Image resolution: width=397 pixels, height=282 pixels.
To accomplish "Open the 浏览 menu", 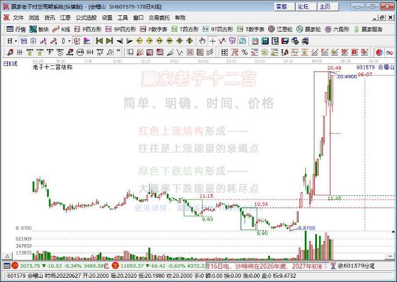I will click(x=34, y=18).
